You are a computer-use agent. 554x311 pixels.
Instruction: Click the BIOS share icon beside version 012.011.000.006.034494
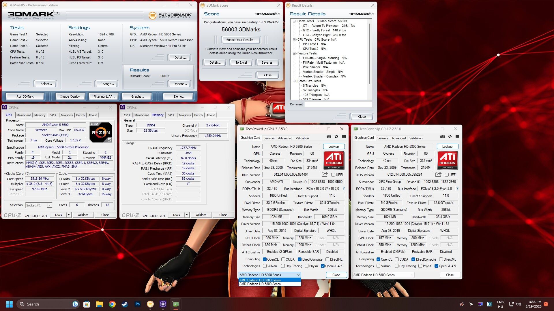pyautogui.click(x=325, y=175)
